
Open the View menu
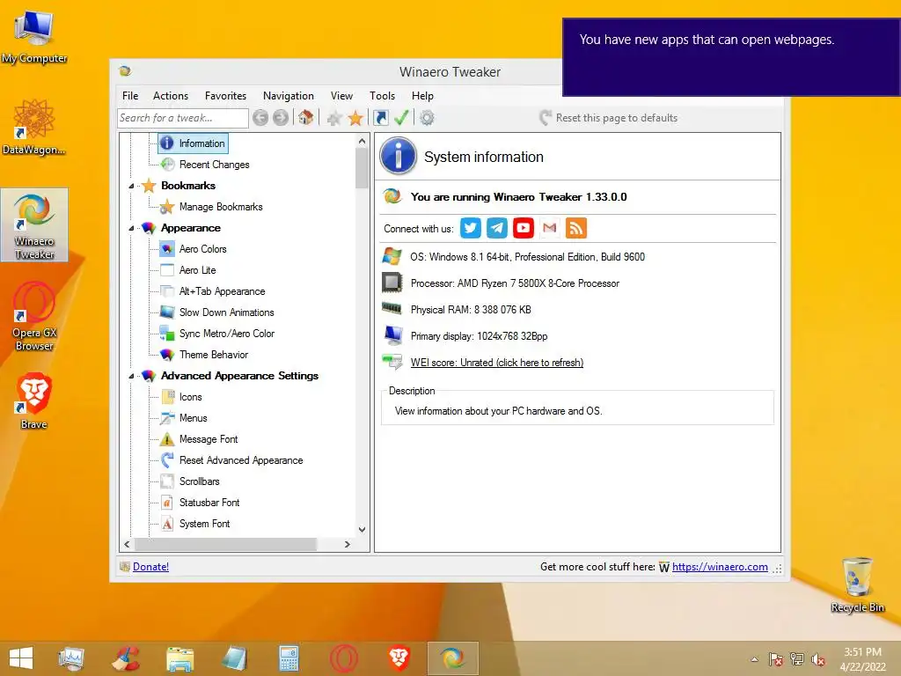[341, 96]
